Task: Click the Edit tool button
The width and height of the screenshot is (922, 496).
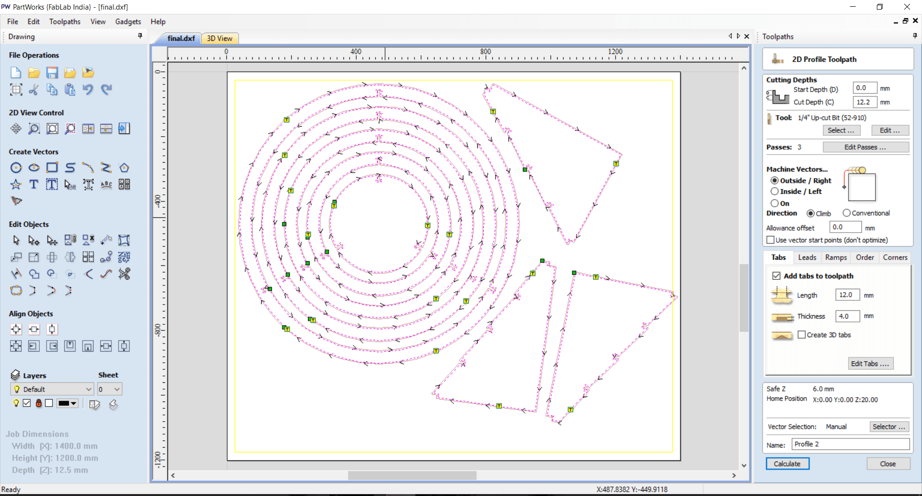Action: 890,130
